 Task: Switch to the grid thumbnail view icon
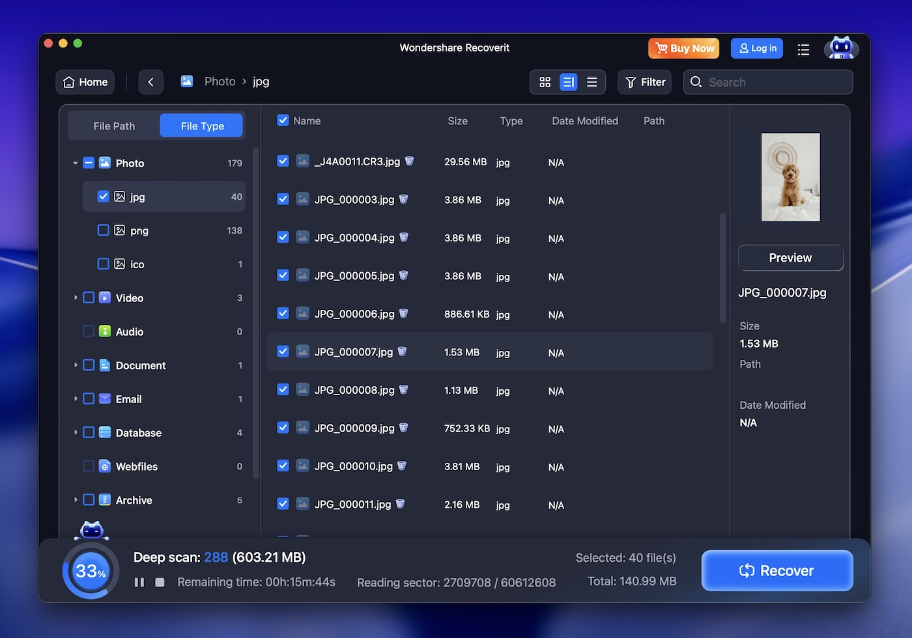(x=545, y=82)
